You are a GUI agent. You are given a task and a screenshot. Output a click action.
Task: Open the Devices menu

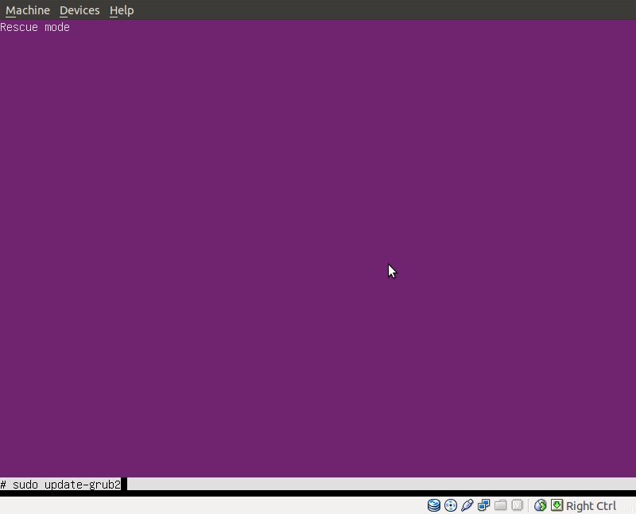coord(79,10)
